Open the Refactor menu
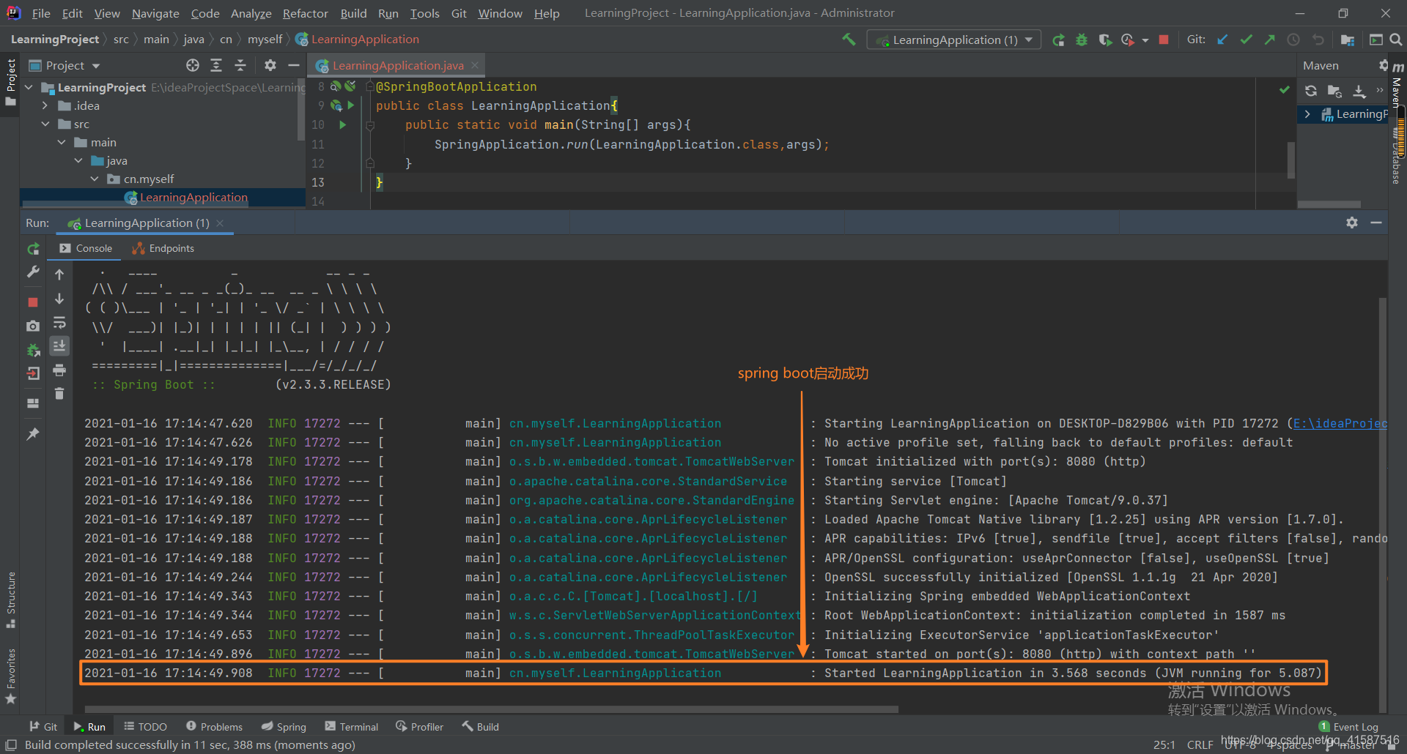Image resolution: width=1407 pixels, height=754 pixels. 305,13
